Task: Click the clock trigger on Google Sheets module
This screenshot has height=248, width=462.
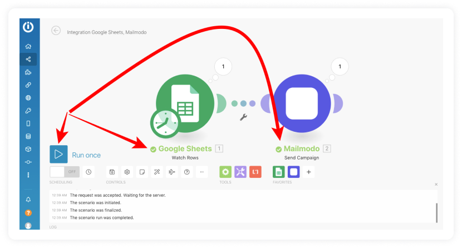Action: coord(165,123)
